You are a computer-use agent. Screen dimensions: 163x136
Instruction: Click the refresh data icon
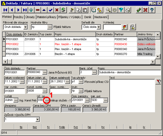pyautogui.click(x=63, y=10)
